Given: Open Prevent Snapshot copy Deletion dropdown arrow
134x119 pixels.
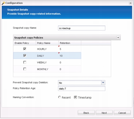Looking at the screenshot, I should tap(103, 83).
